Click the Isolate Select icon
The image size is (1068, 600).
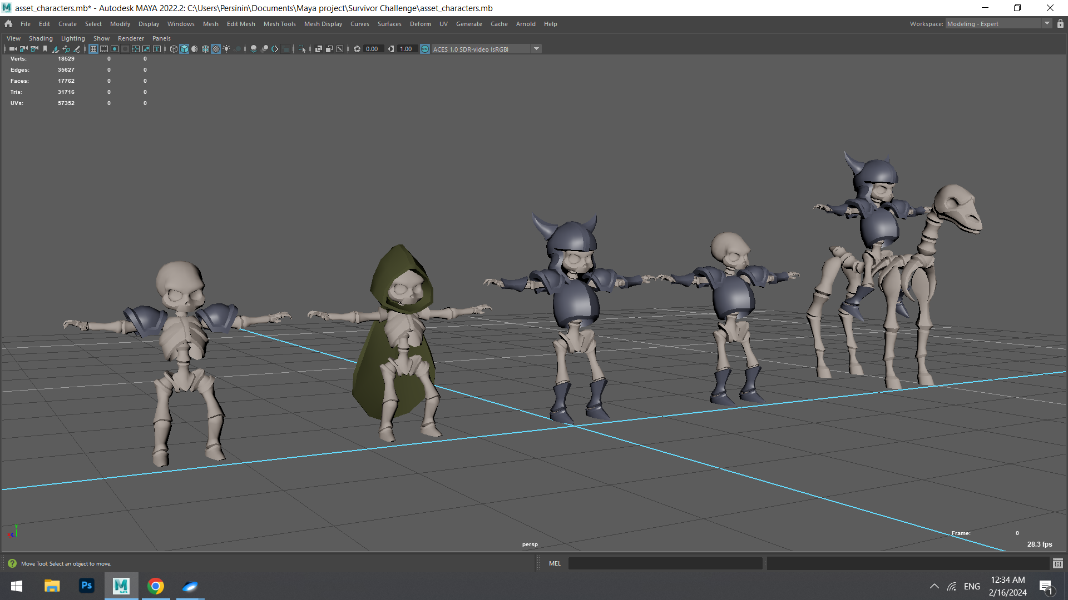[301, 49]
